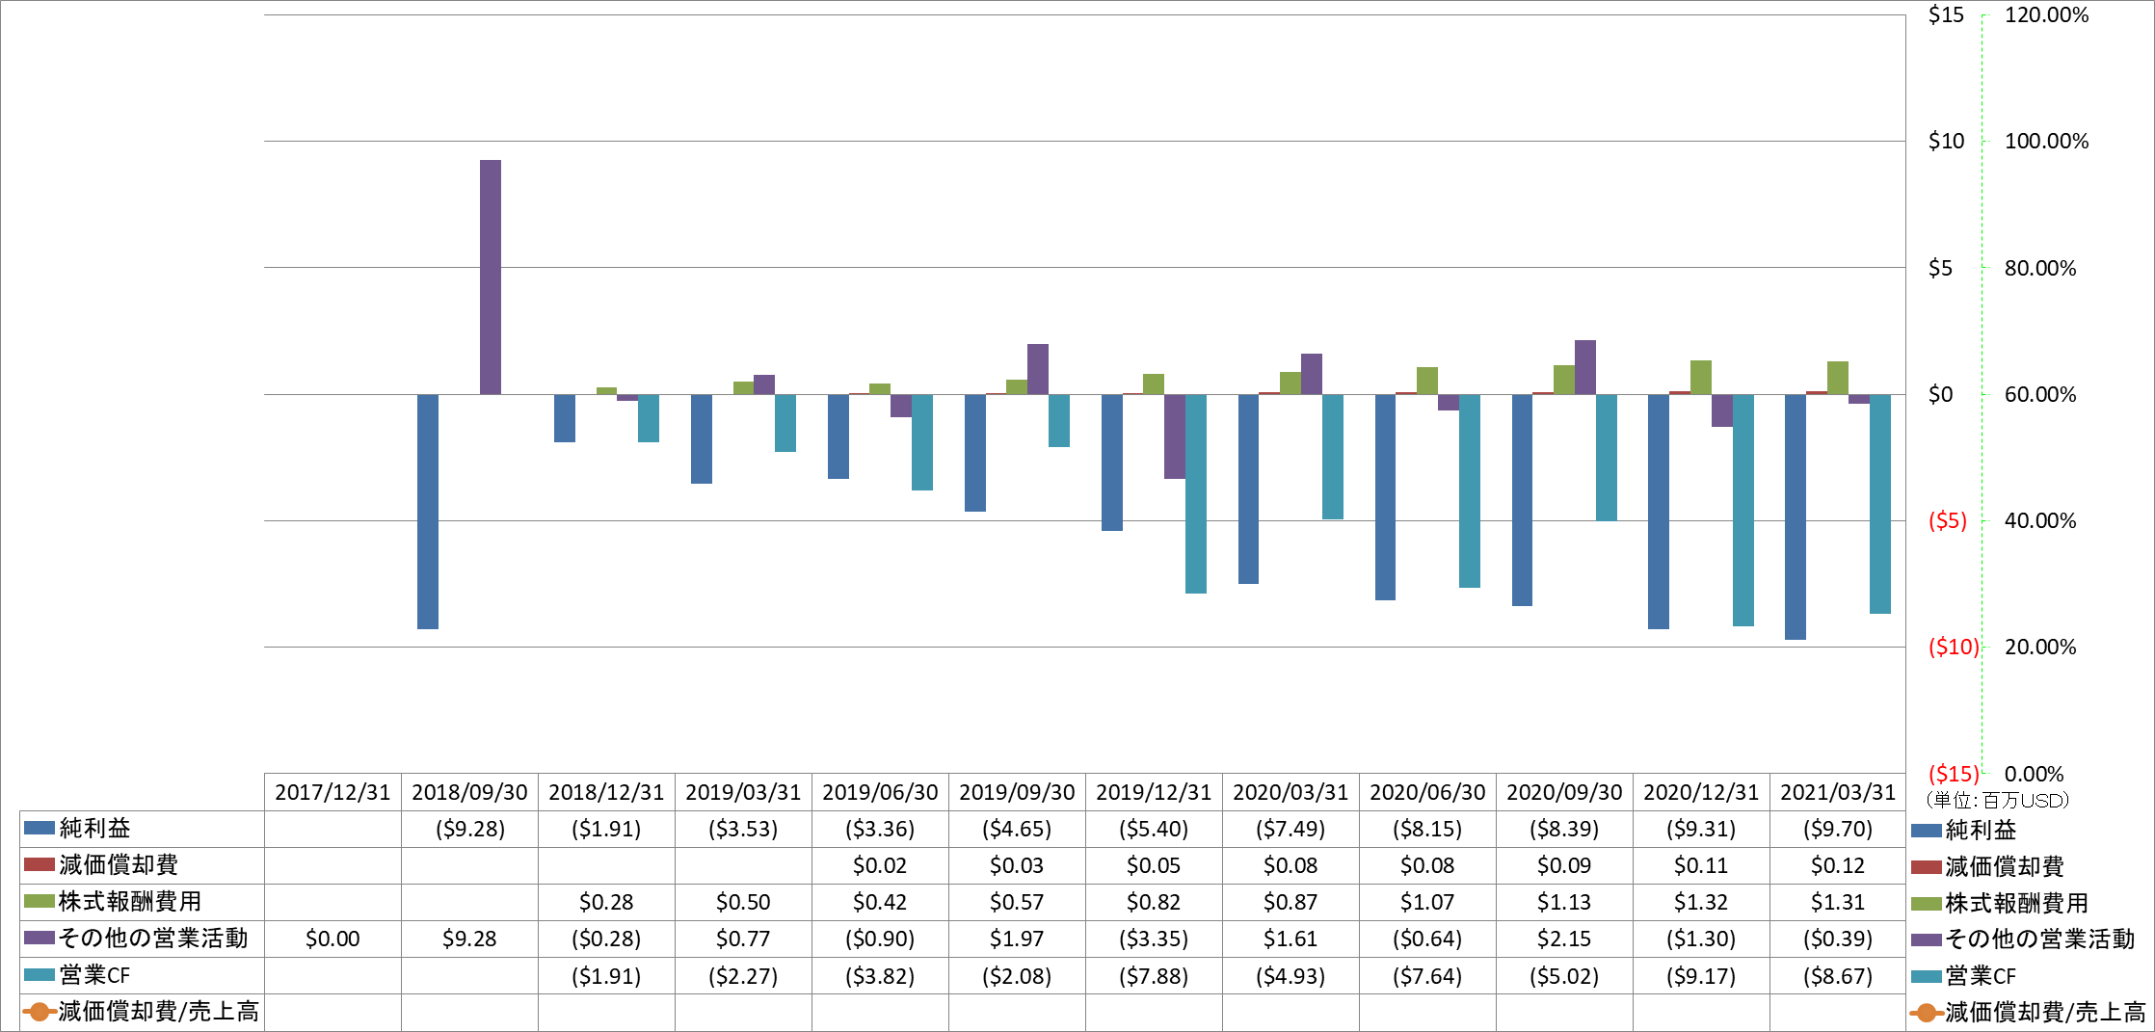Click the その他の営業活動 value ($3.35) cell
Screen dimensions: 2155x1032
point(1154,939)
